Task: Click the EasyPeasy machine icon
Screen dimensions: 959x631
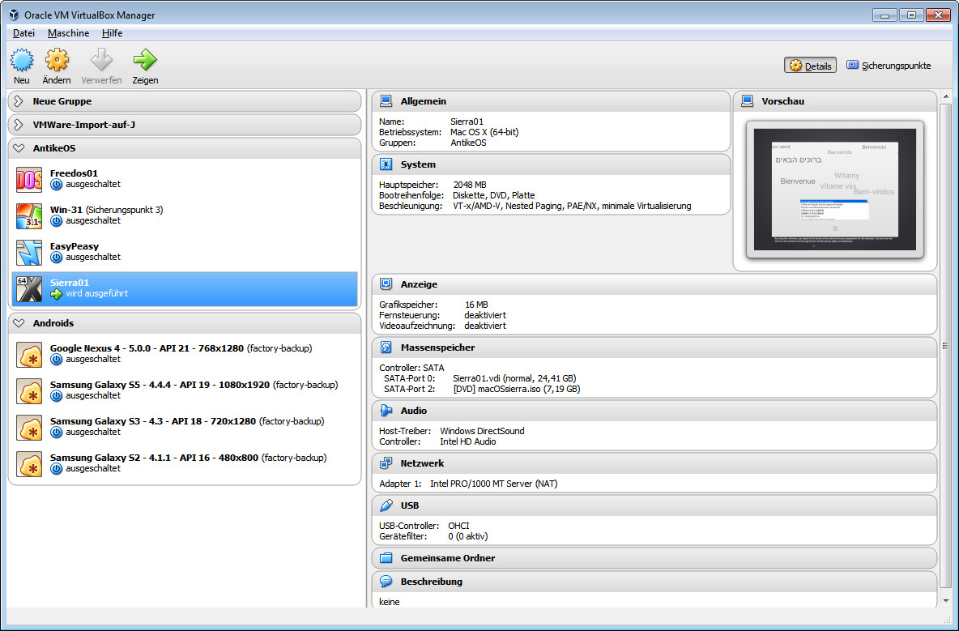Action: coord(29,252)
